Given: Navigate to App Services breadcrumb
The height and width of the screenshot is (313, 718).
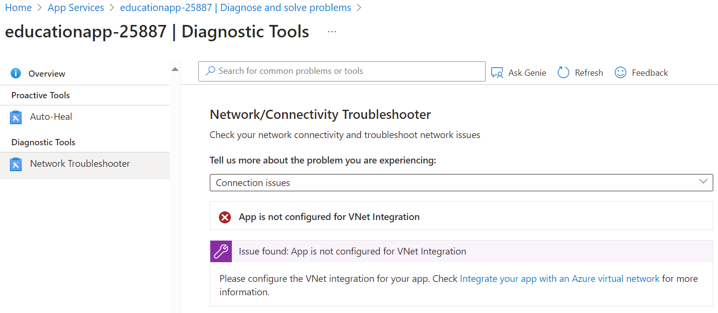Looking at the screenshot, I should pos(76,8).
